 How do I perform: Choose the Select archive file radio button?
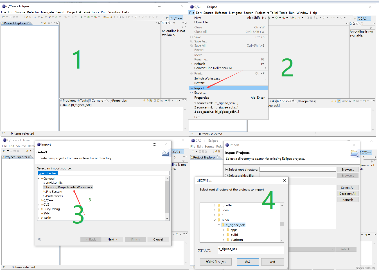(x=226, y=175)
